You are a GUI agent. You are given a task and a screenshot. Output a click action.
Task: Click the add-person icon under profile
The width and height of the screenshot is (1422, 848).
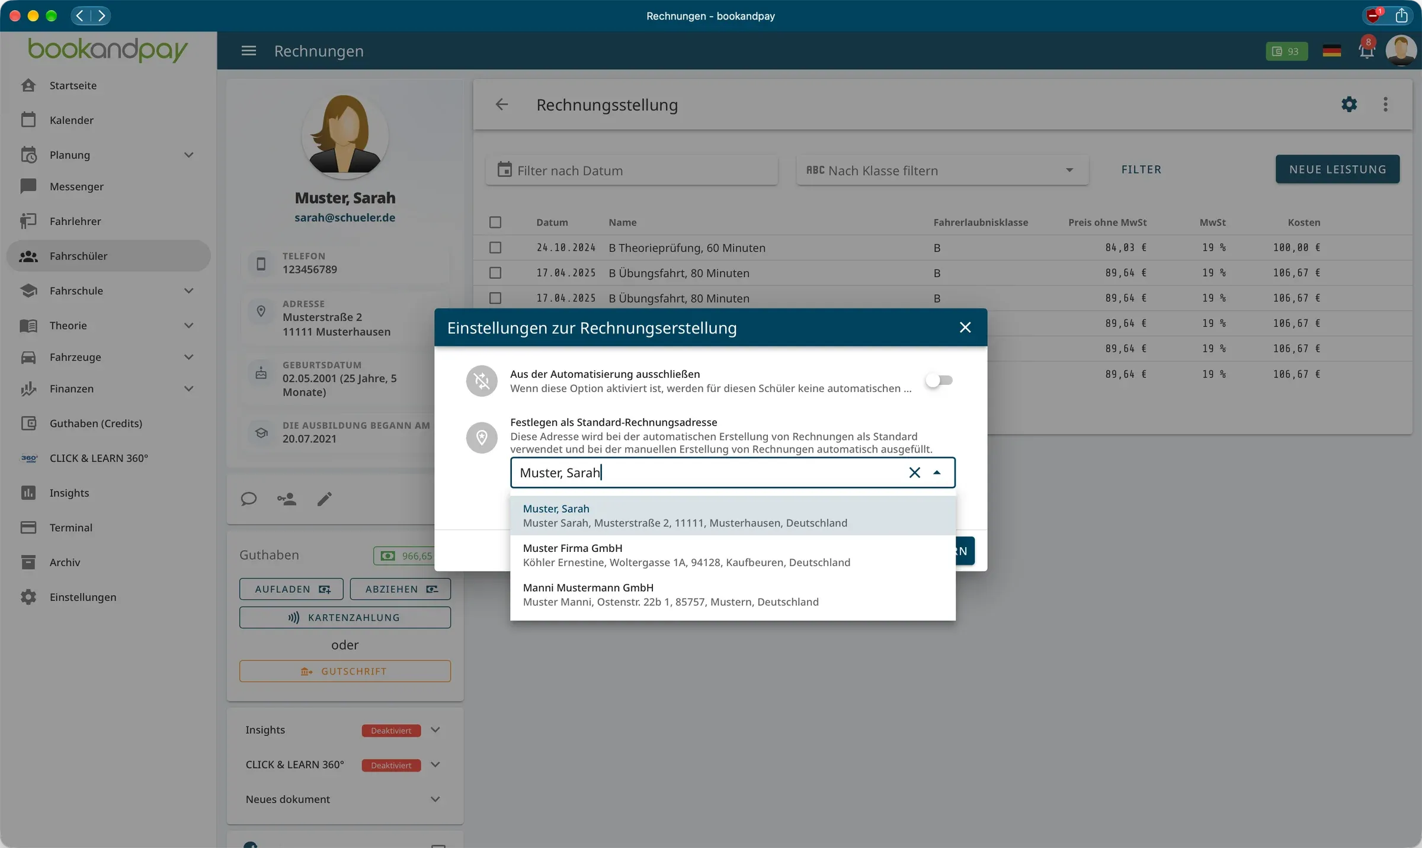287,499
